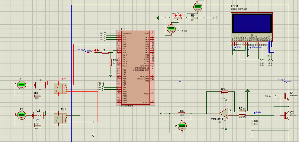299x142 pixels.
Task: Select the LCD1 blue display screen
Action: click(x=253, y=23)
